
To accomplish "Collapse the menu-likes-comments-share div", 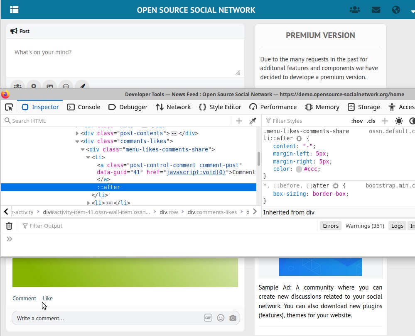I will pos(83,149).
